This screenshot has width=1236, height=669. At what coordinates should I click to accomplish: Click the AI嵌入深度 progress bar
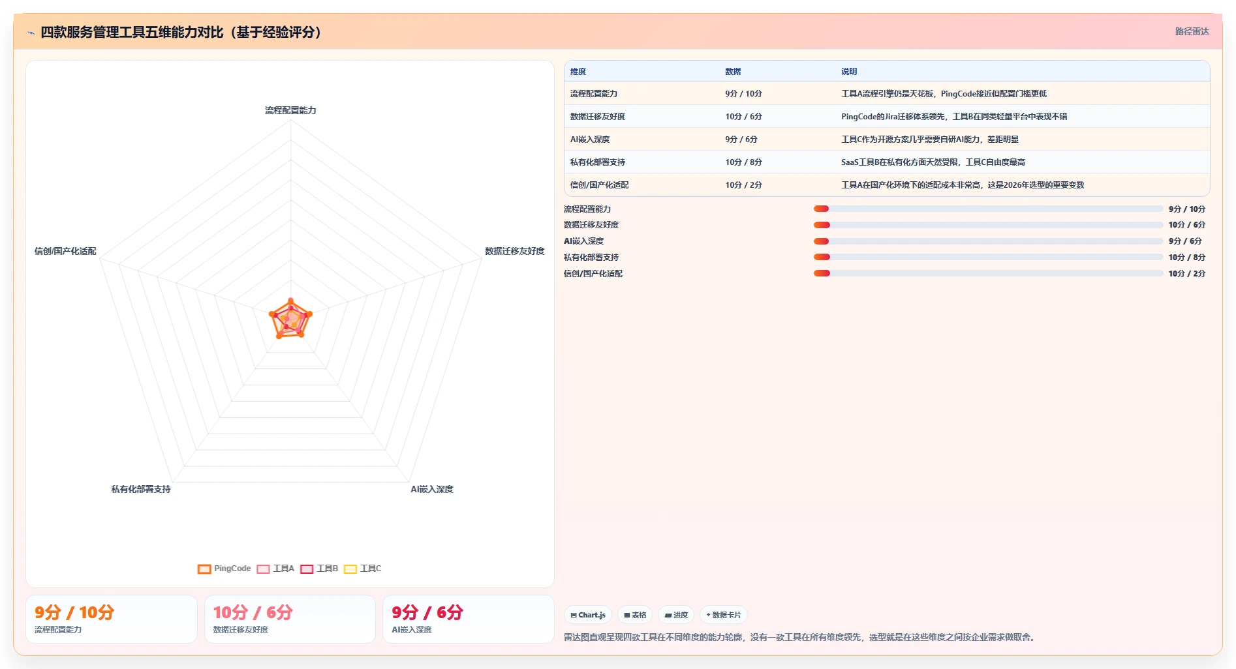[988, 241]
